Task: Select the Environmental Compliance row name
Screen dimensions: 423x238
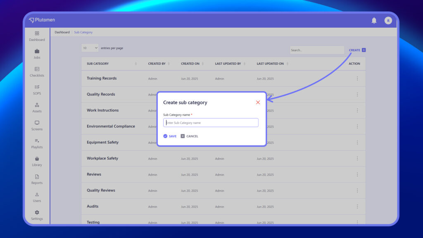Action: click(111, 126)
